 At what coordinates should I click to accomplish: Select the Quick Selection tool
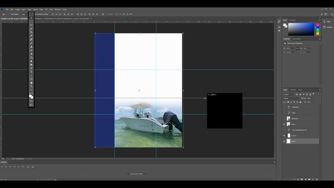(x=31, y=29)
